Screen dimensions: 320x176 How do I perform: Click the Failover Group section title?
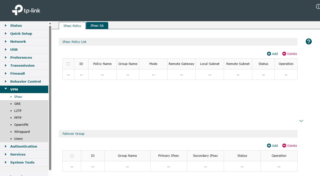pyautogui.click(x=73, y=134)
